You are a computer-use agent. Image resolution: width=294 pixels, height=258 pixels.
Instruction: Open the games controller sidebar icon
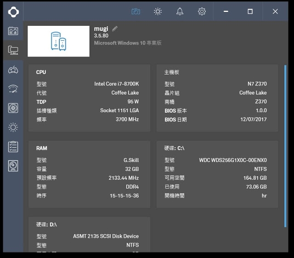13,70
